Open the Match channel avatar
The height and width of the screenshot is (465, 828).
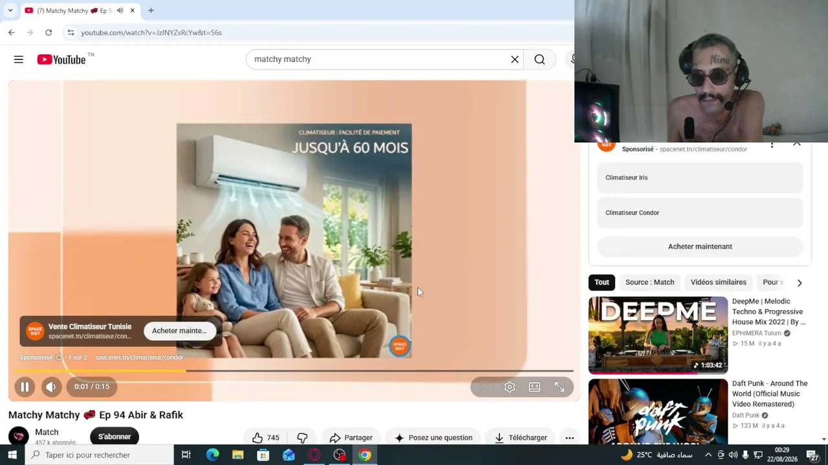click(x=19, y=437)
